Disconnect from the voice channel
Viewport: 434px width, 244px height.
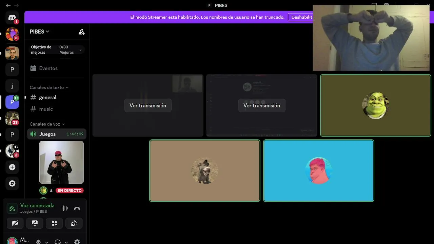[77, 208]
